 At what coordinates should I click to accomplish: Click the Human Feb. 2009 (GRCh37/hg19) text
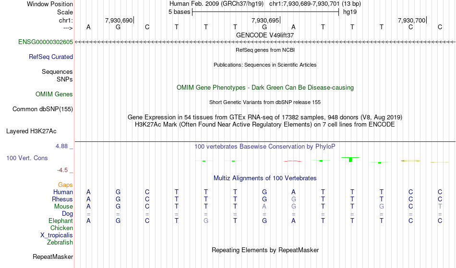tap(216, 4)
